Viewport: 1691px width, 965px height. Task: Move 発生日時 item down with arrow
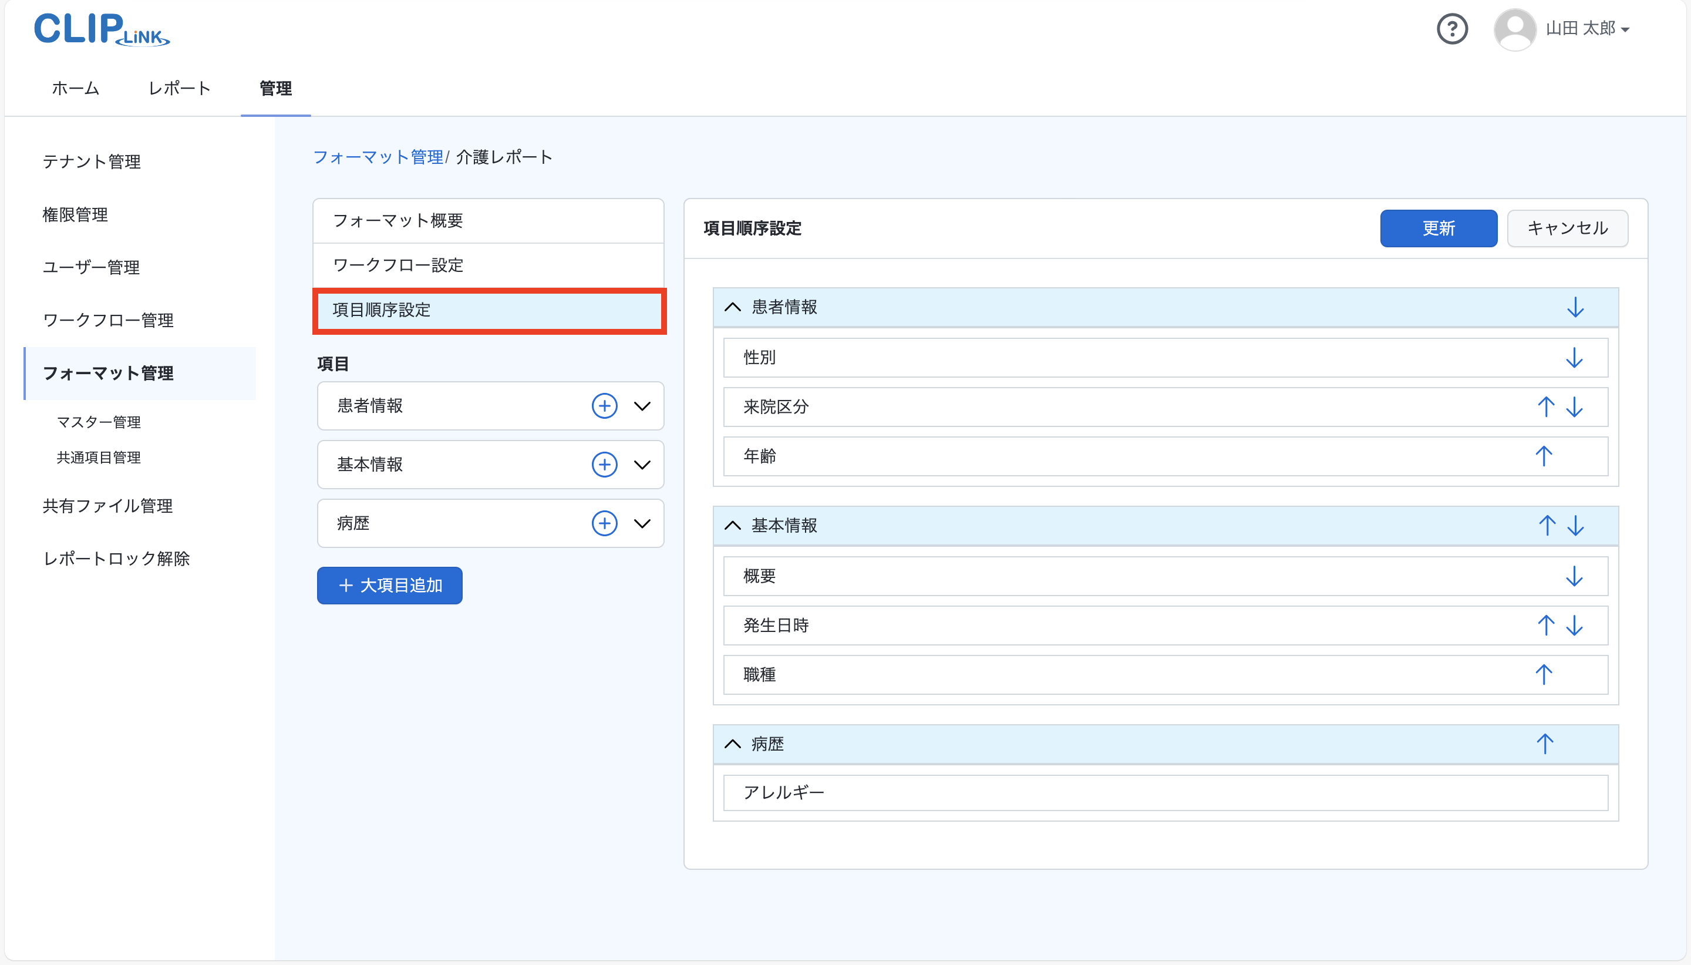[x=1574, y=625]
